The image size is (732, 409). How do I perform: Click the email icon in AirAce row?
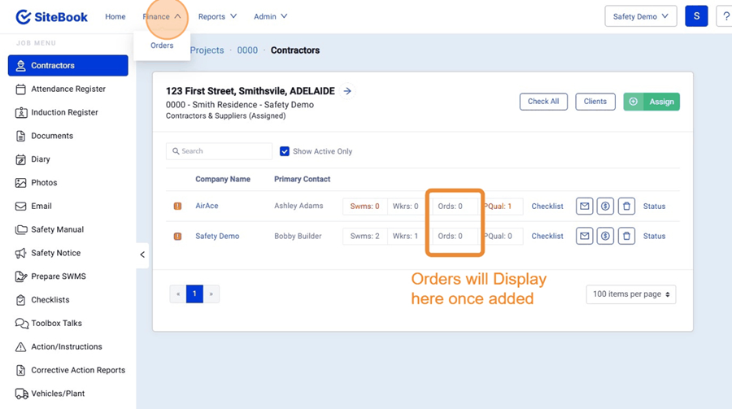click(584, 207)
